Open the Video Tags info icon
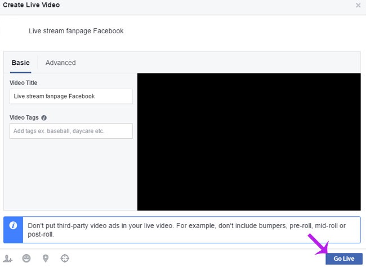Image resolution: width=366 pixels, height=267 pixels. 44,118
